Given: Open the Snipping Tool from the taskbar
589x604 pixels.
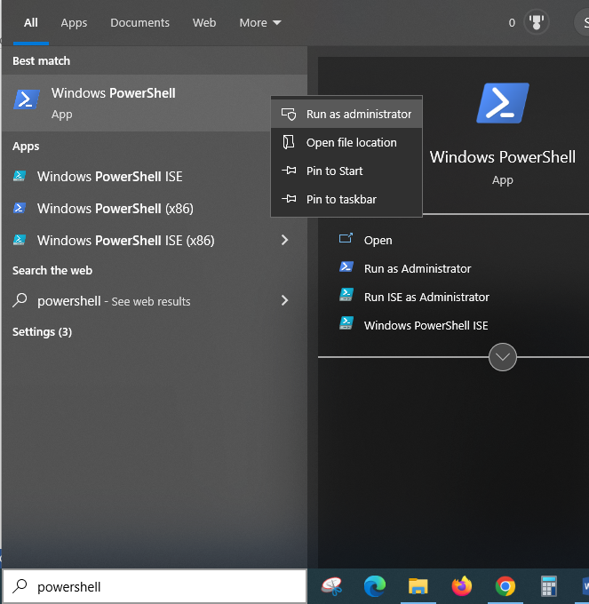Looking at the screenshot, I should (332, 586).
